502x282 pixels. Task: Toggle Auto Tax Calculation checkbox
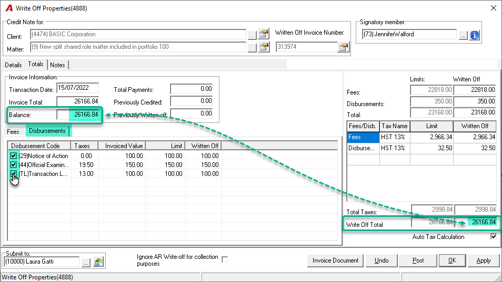pyautogui.click(x=494, y=237)
